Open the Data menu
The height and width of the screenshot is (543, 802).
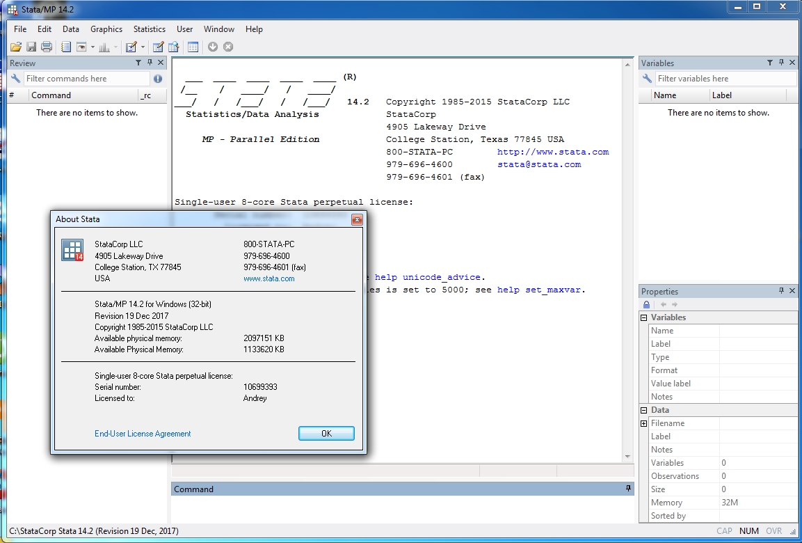coord(70,29)
